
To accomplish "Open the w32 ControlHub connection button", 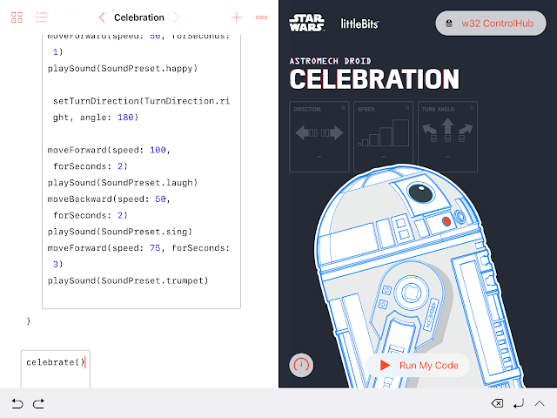I will pos(491,24).
